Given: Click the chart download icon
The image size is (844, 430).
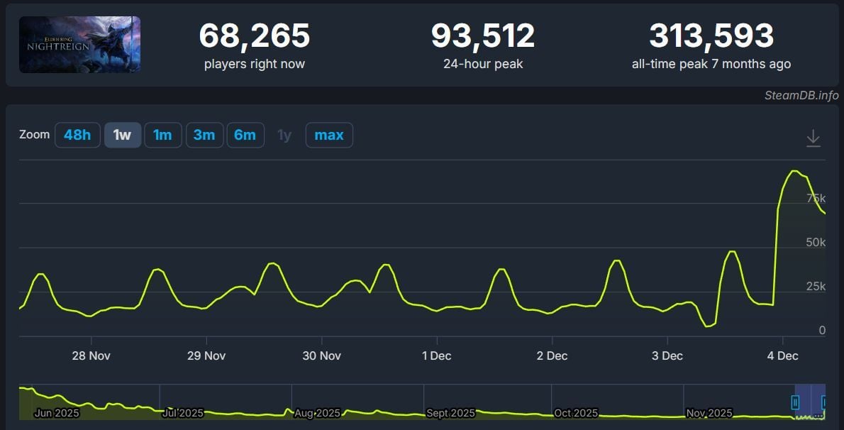Looking at the screenshot, I should 813,138.
